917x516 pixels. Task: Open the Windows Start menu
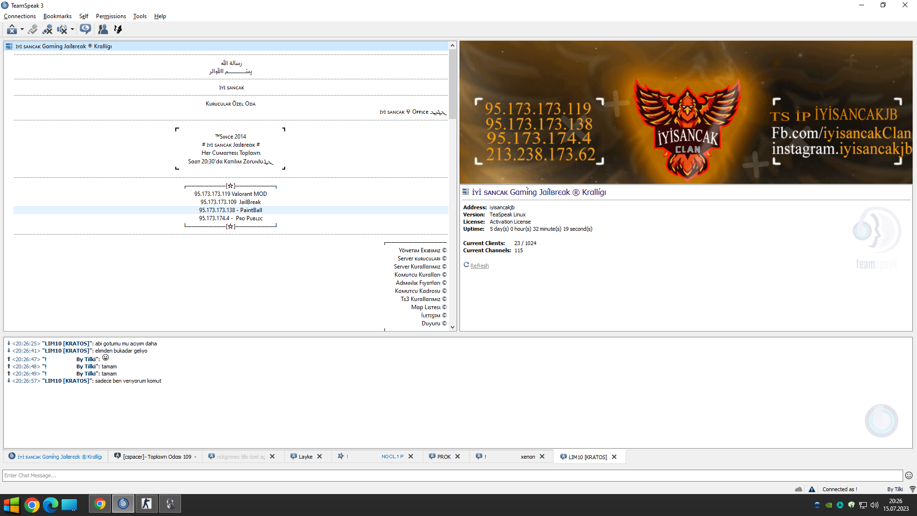click(x=11, y=505)
